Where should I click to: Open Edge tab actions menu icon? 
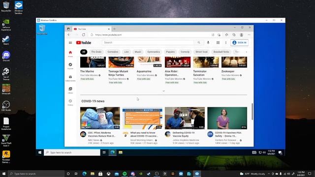point(68,29)
